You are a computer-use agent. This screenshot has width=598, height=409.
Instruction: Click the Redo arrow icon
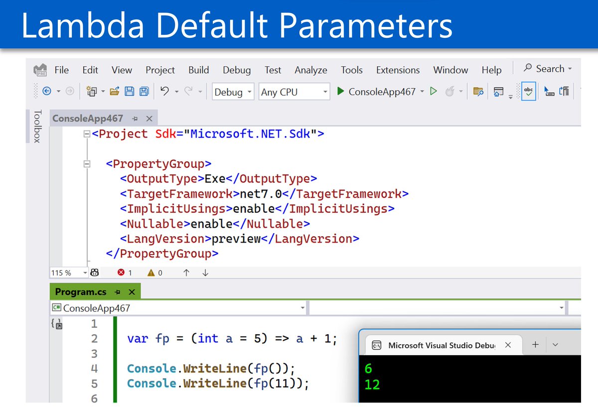189,91
